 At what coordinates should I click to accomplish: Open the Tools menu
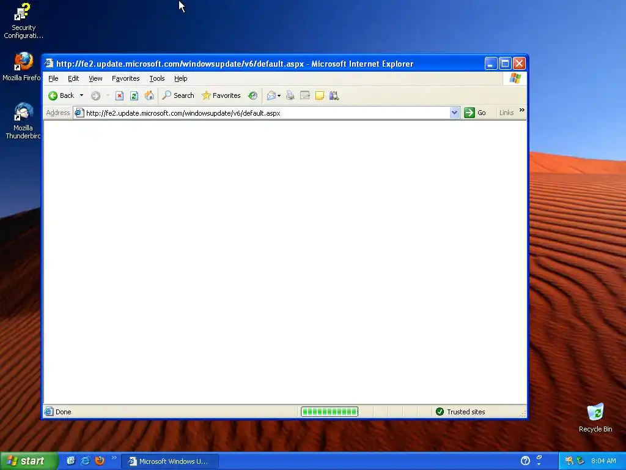[x=157, y=78]
